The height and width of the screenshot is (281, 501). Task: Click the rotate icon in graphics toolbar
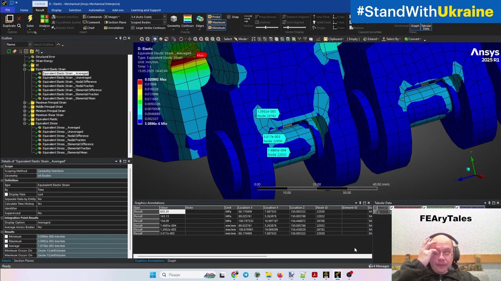tap(181, 39)
